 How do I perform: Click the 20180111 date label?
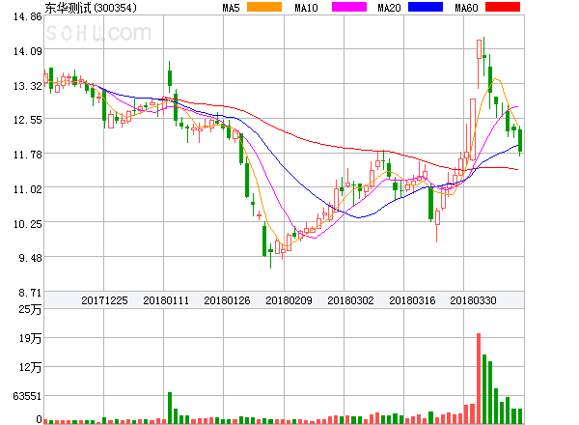pos(166,300)
